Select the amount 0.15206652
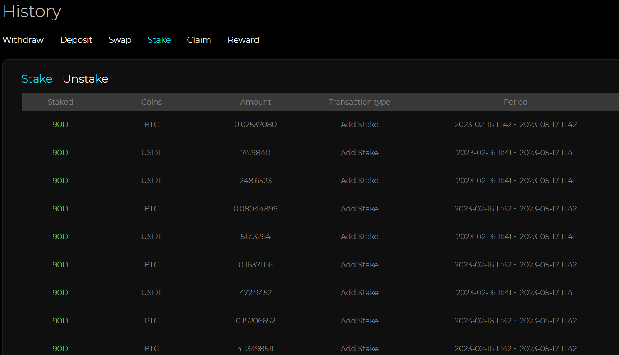Viewport: 619px width, 355px height. pyautogui.click(x=255, y=321)
